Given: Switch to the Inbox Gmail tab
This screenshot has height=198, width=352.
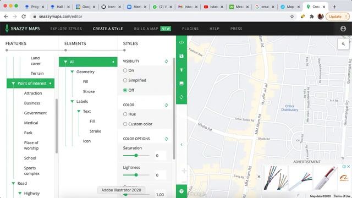Looking at the screenshot, I should [x=188, y=7].
